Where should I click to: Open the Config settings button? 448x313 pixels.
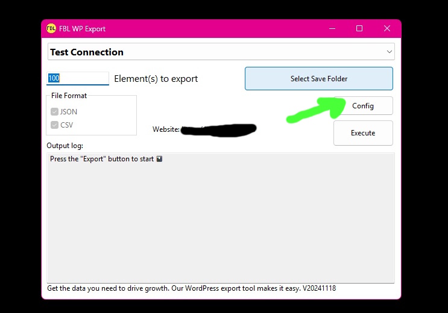tap(363, 106)
